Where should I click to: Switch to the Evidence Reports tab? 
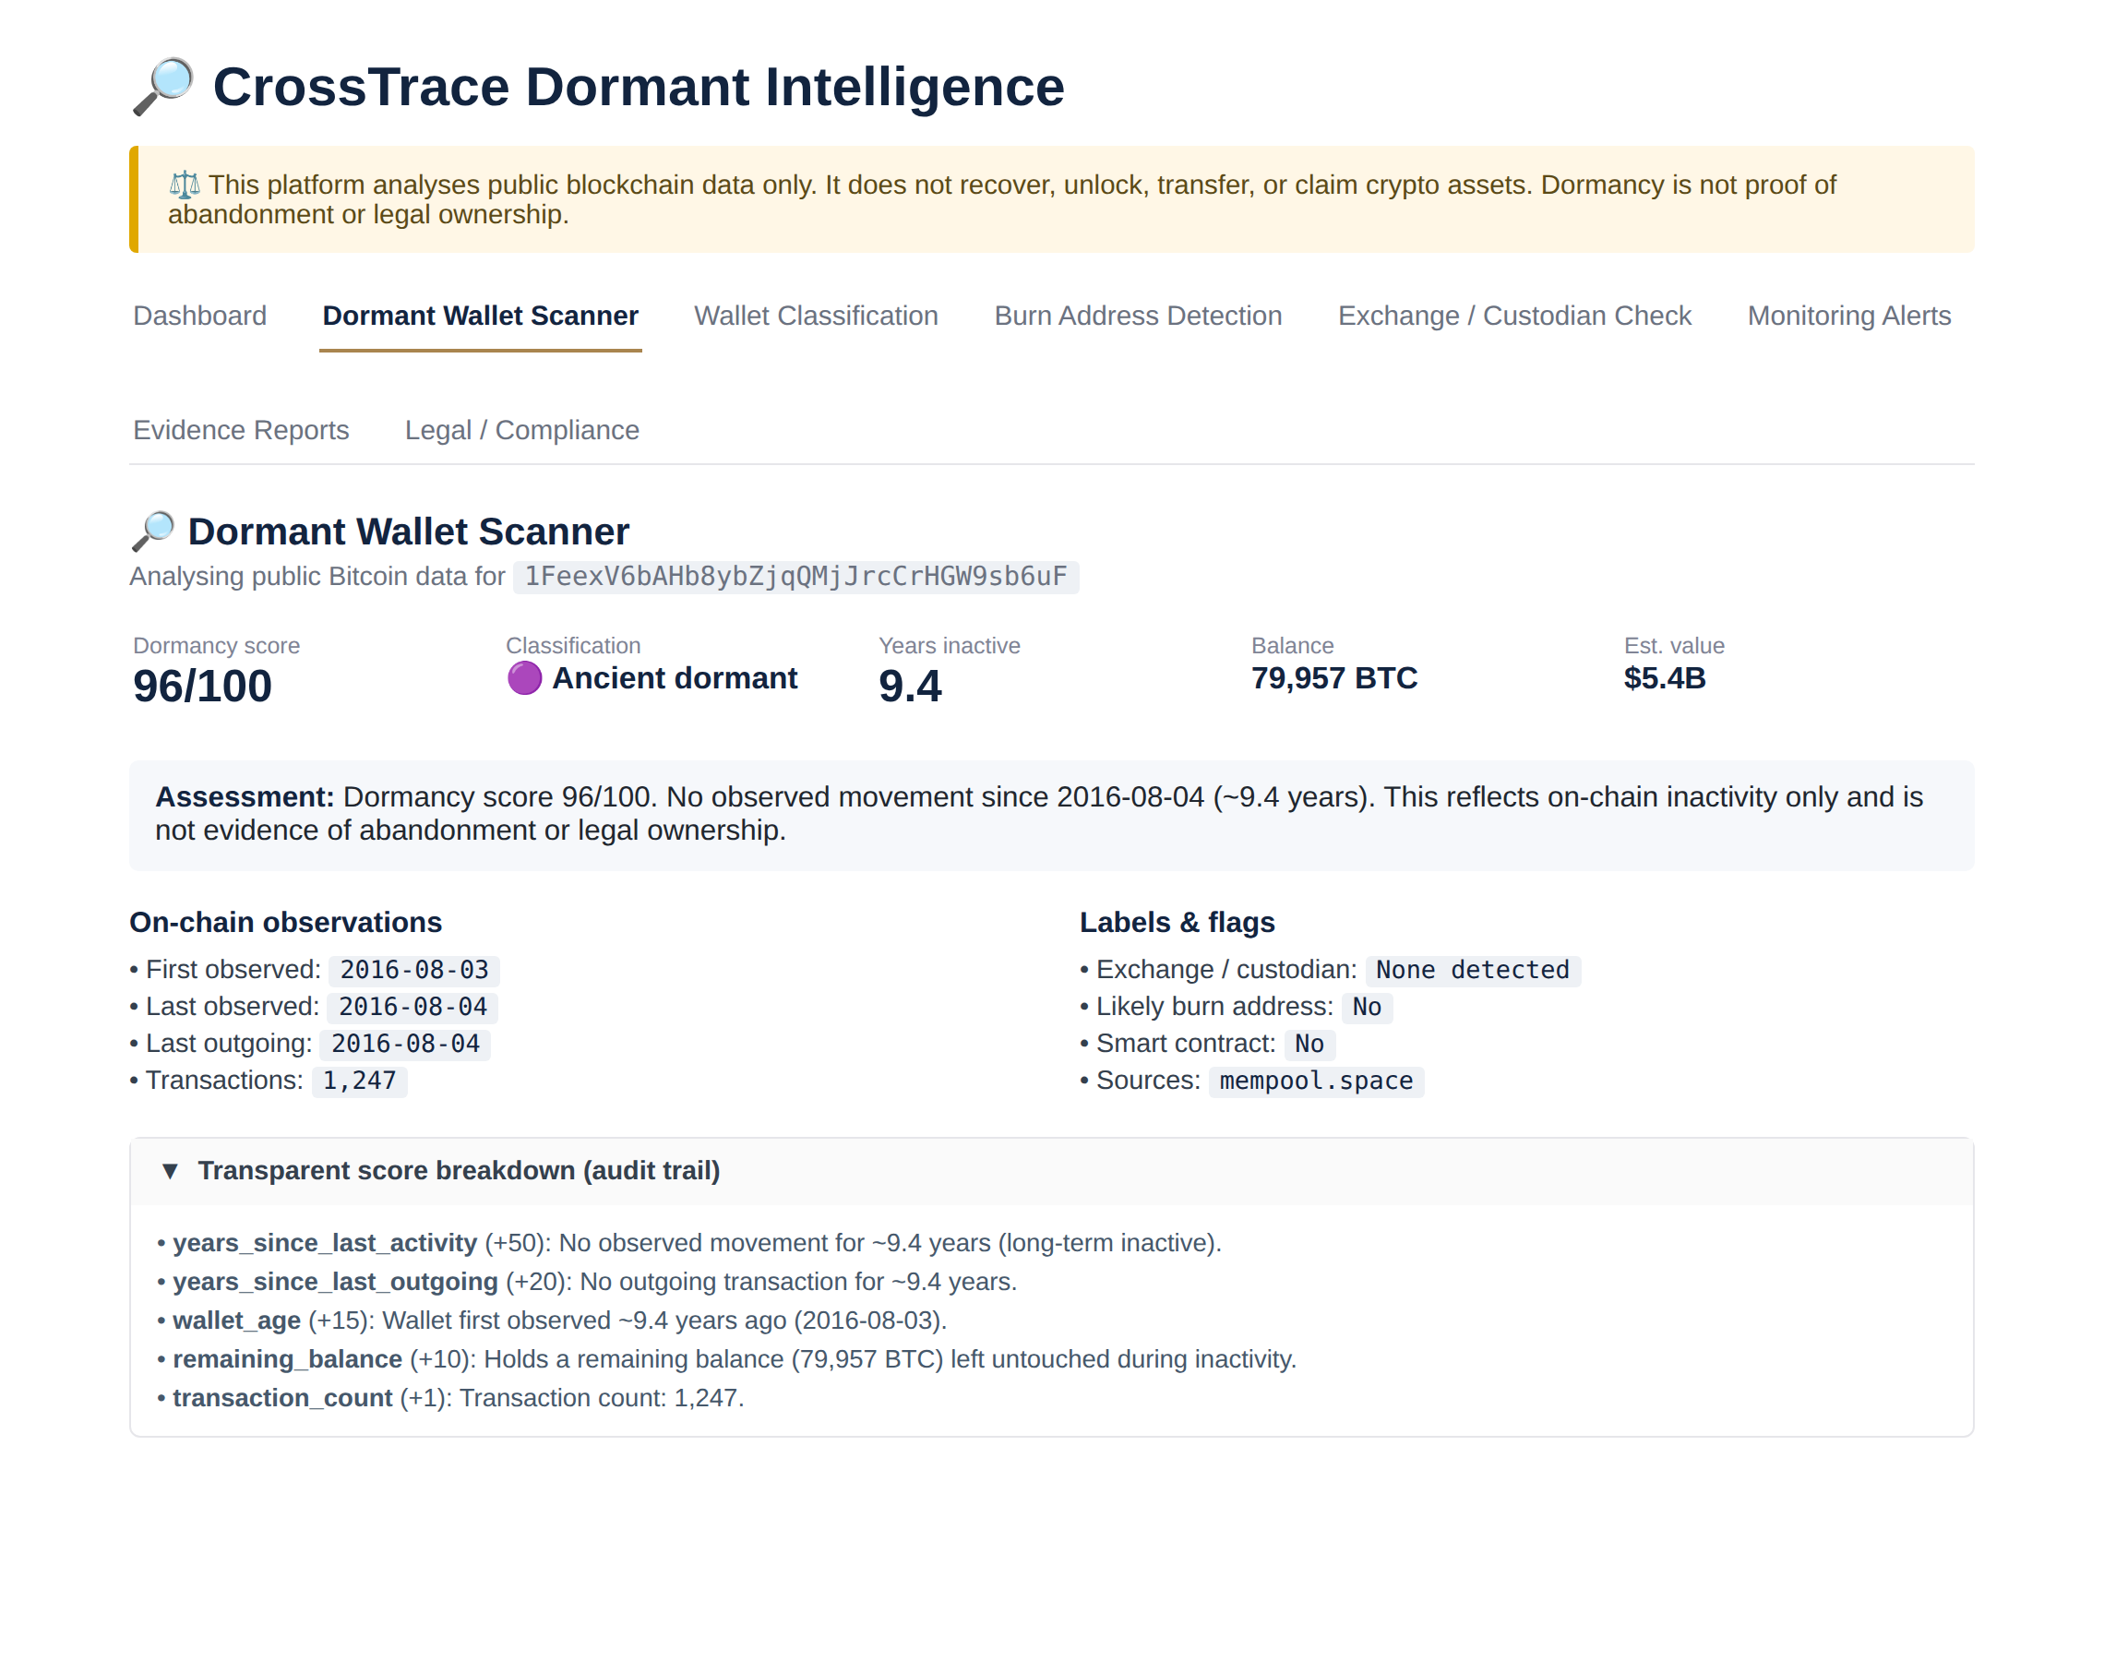241,430
